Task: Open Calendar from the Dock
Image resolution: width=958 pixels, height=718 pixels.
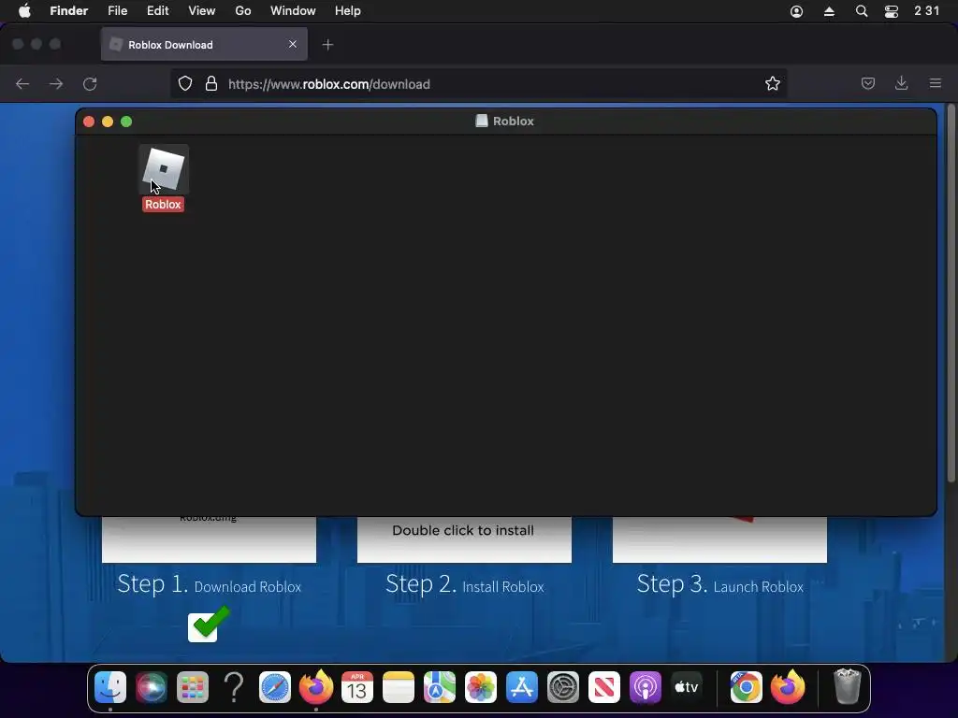Action: pyautogui.click(x=357, y=687)
